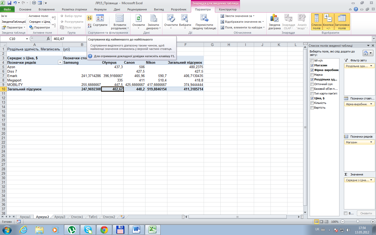Open Середнє з Ціна values dropdown
This screenshot has height=235, width=376.
(371, 180)
